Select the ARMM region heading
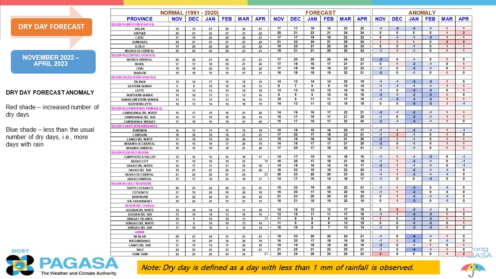Image resolution: width=496 pixels, height=279 pixels. pyautogui.click(x=139, y=232)
